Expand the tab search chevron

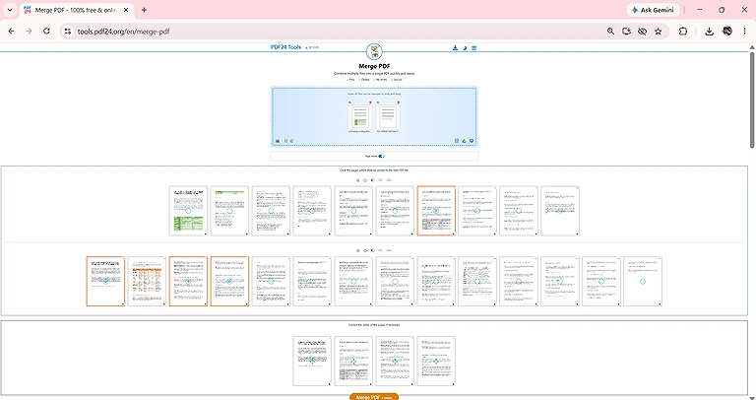pos(10,10)
